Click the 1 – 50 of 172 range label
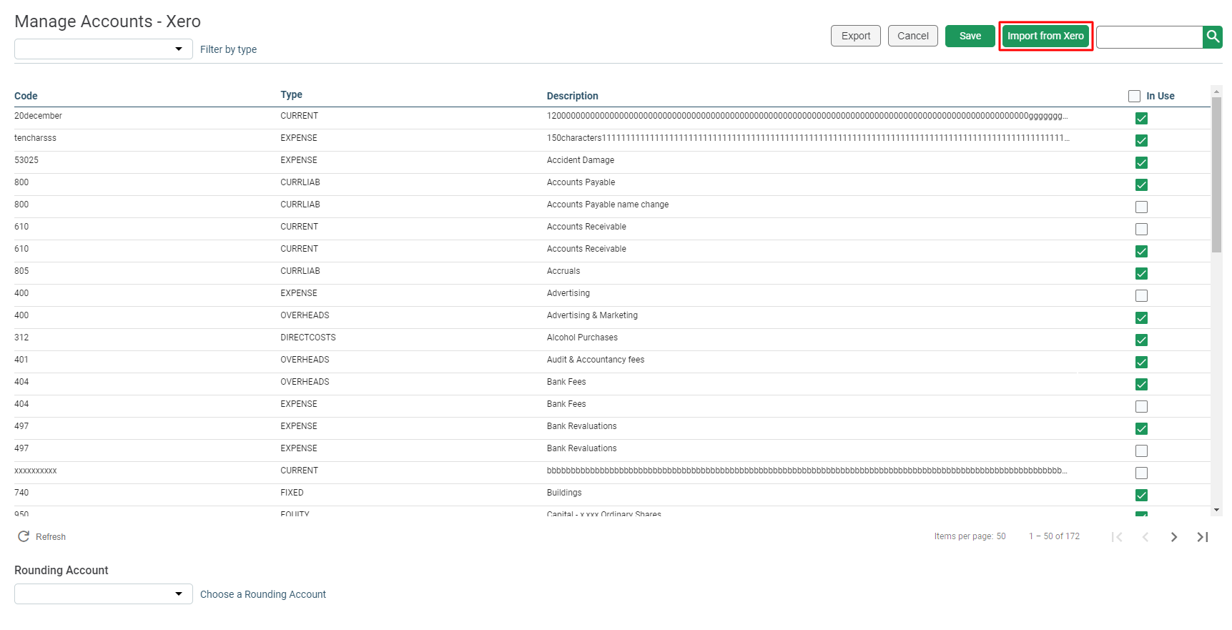Screen dimensions: 1232x630 [1055, 536]
